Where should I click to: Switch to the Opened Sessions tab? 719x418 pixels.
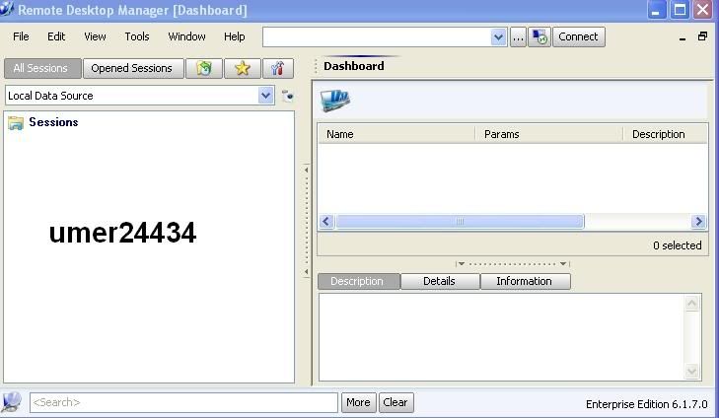pyautogui.click(x=131, y=68)
